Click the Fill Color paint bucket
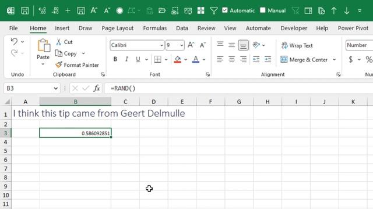The image size is (373, 209). click(177, 59)
